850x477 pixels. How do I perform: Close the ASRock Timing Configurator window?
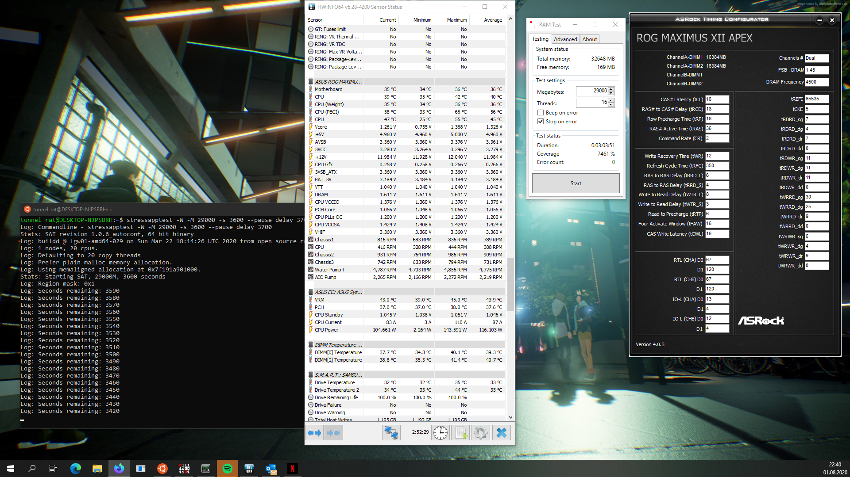click(x=832, y=20)
